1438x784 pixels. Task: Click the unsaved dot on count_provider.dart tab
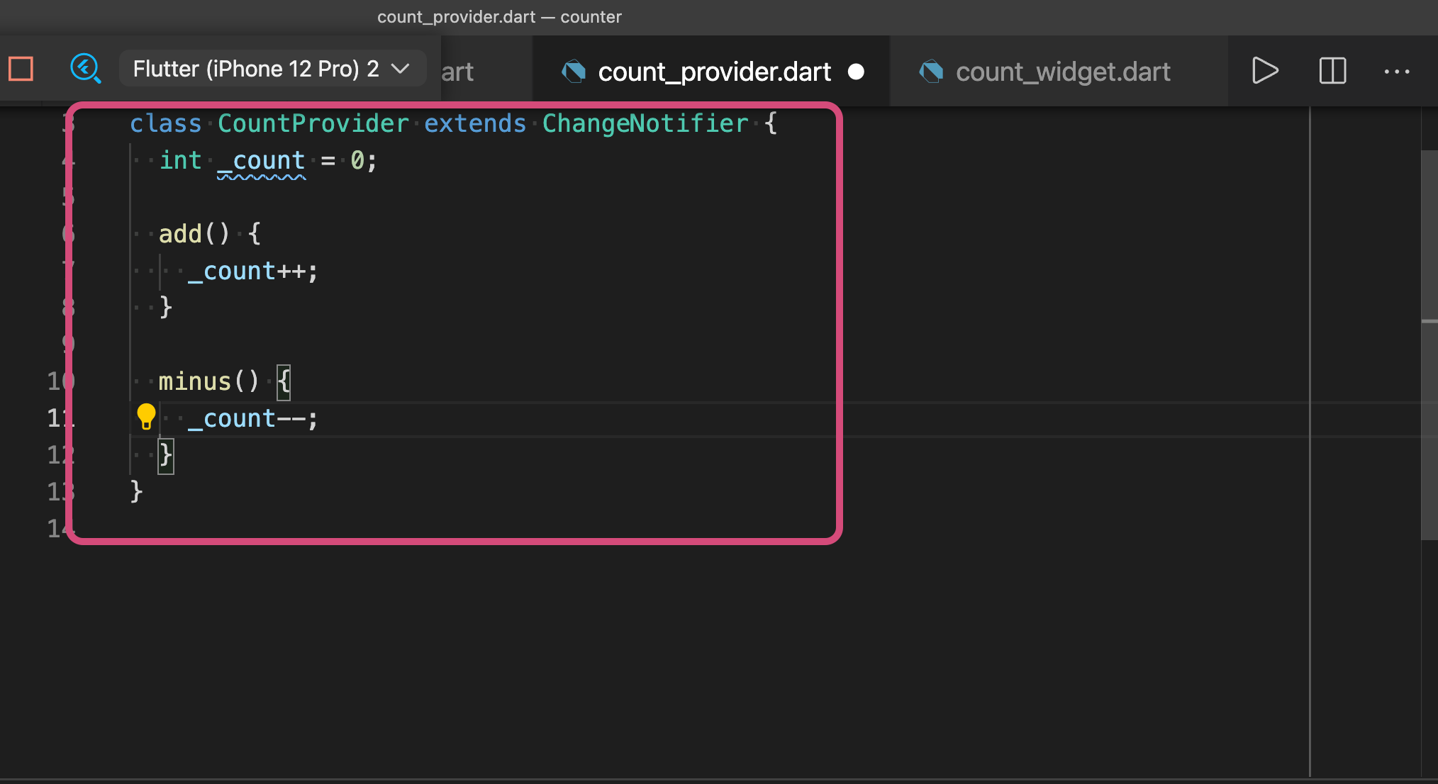[856, 72]
